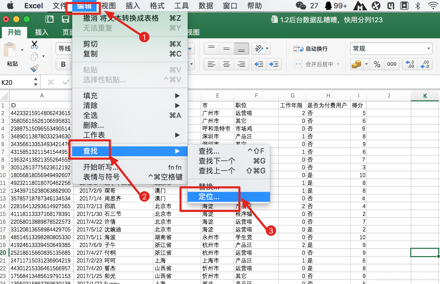
Task: Decrease indent
Action: pos(259,64)
